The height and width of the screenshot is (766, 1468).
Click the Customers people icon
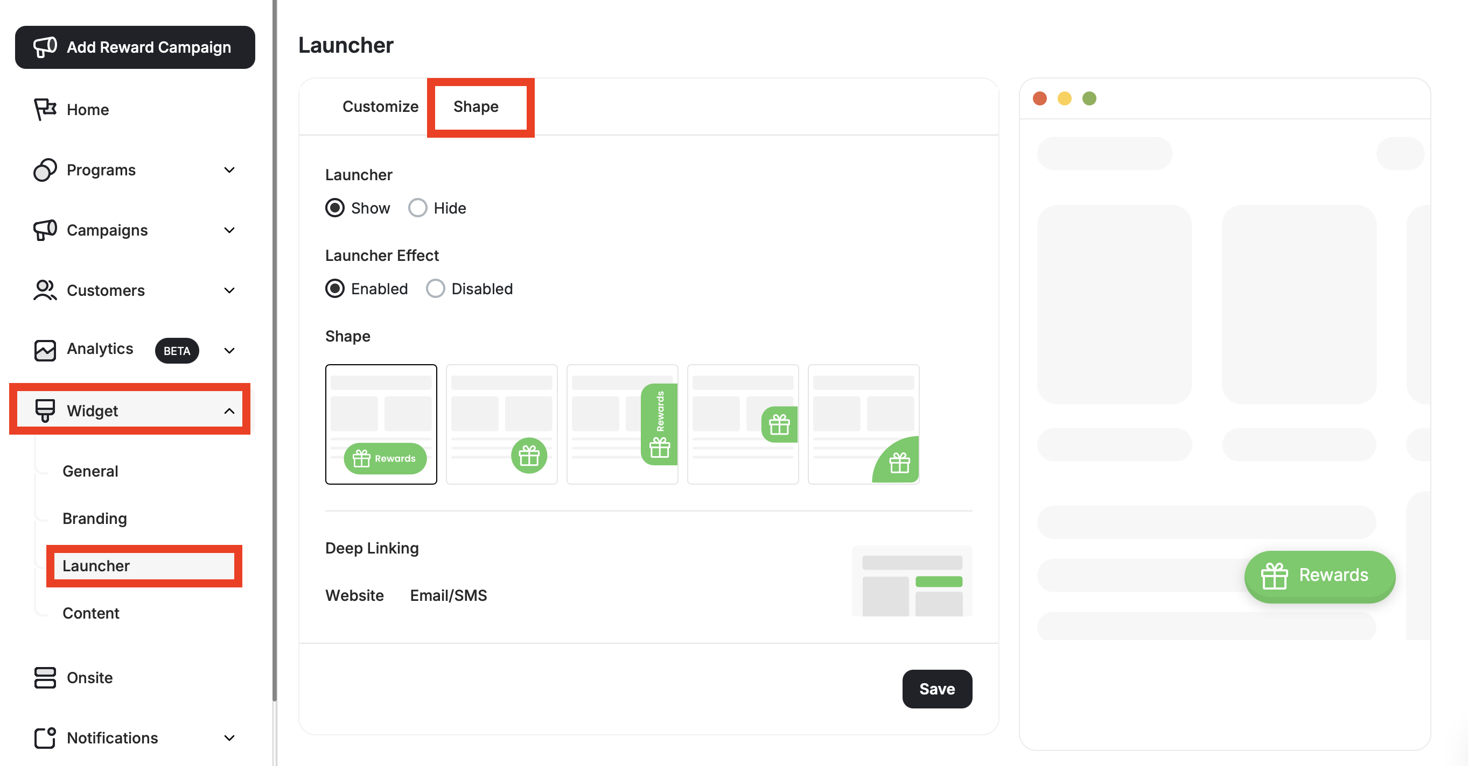pos(45,290)
